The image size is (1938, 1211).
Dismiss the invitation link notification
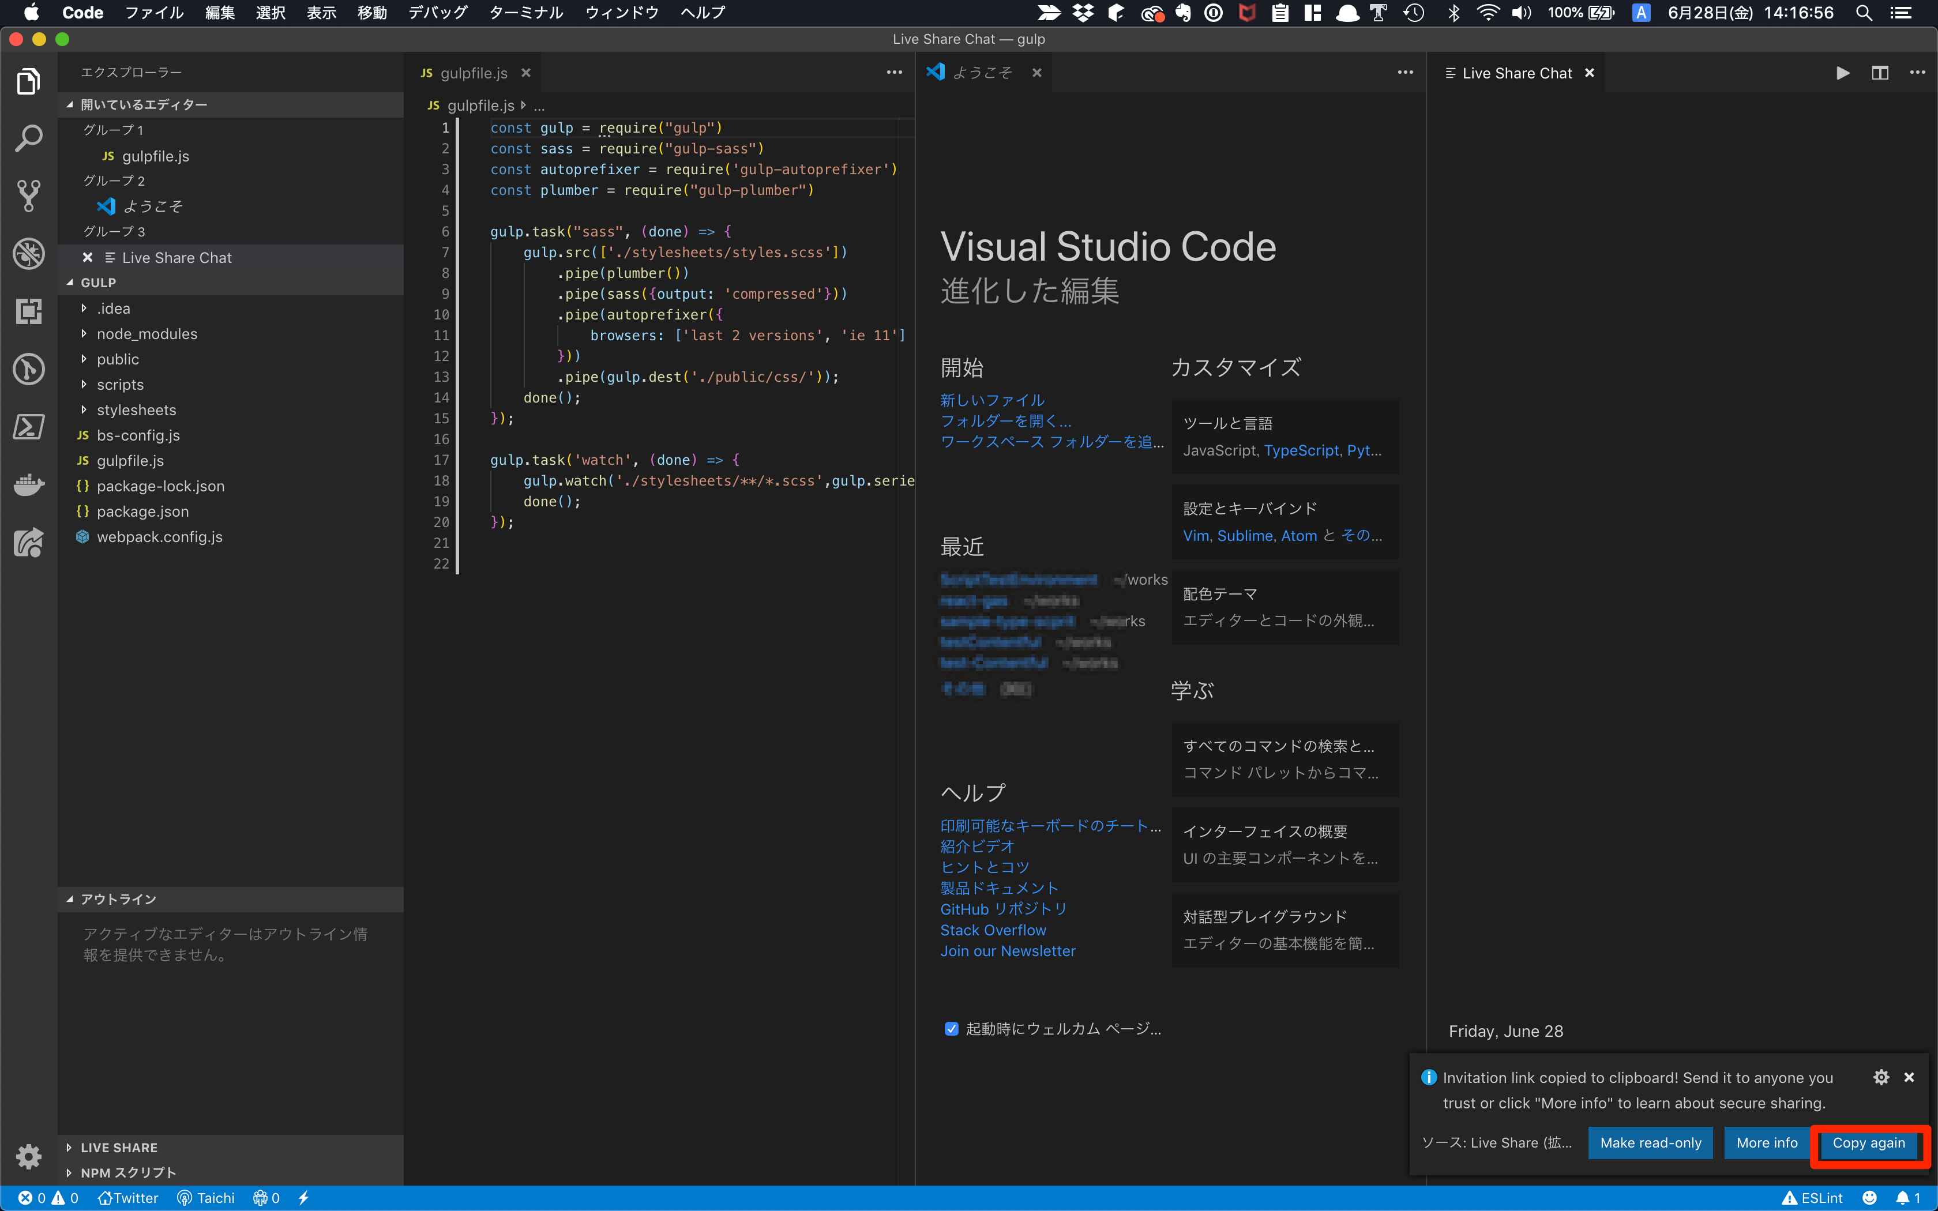pyautogui.click(x=1909, y=1077)
